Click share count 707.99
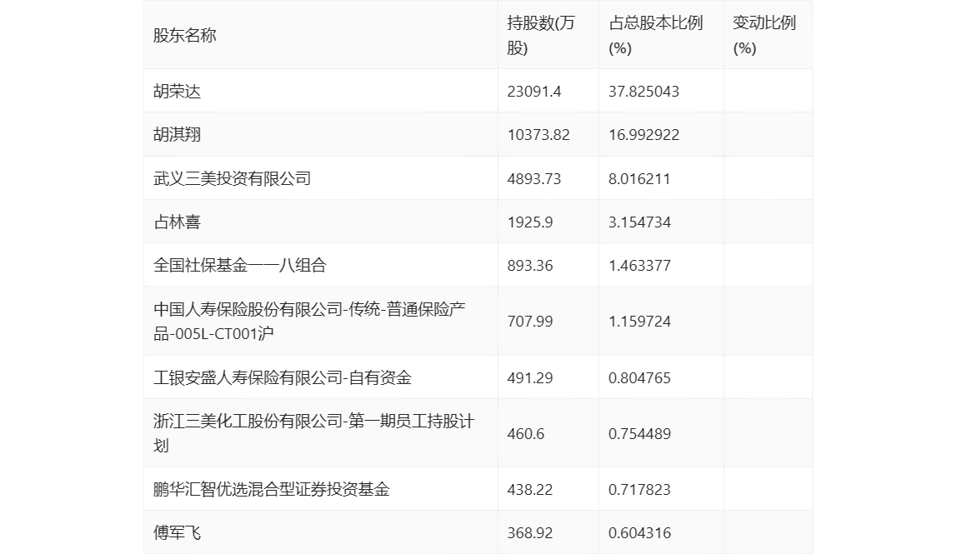Viewport: 957px width, 554px height. (x=530, y=322)
